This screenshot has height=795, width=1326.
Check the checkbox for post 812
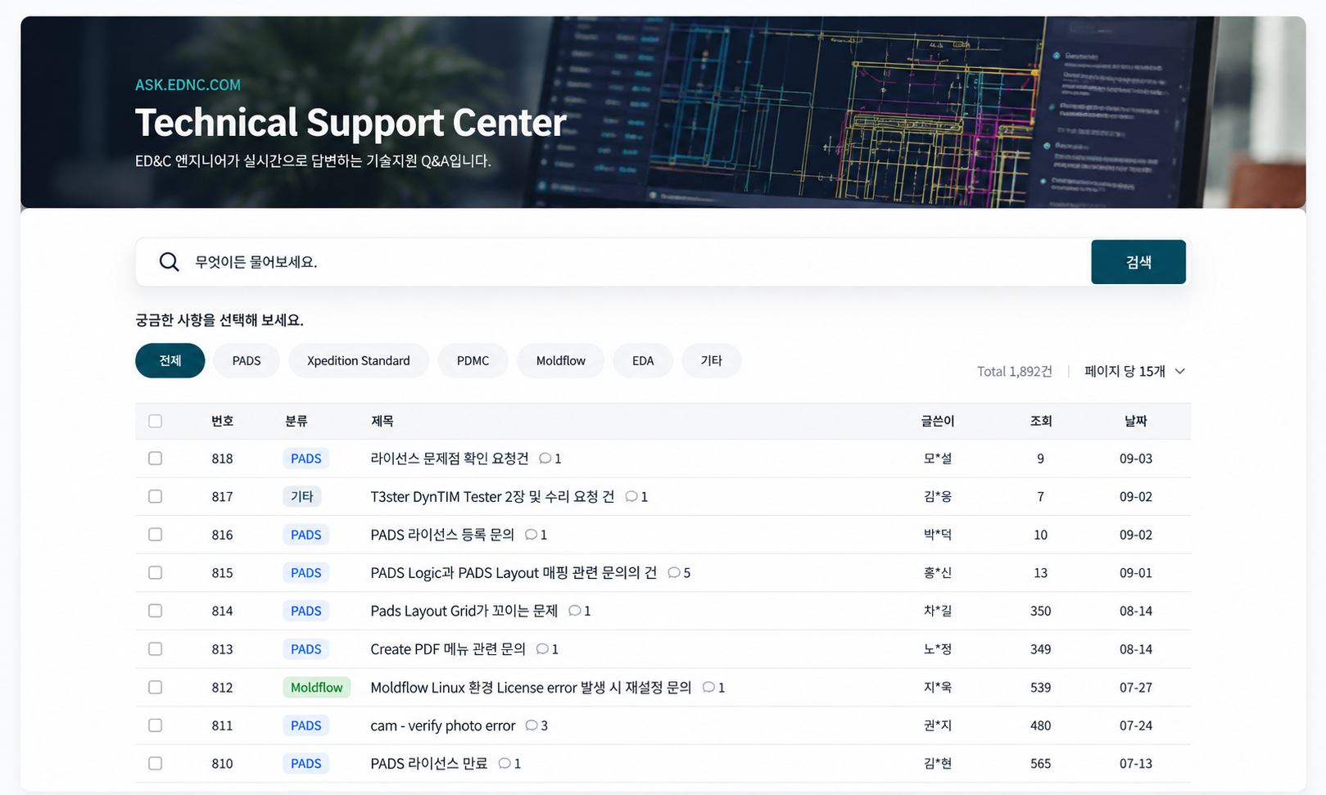tap(156, 687)
